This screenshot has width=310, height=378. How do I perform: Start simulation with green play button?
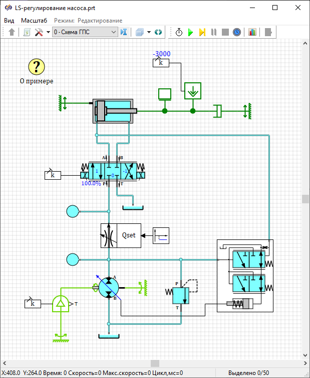click(190, 32)
